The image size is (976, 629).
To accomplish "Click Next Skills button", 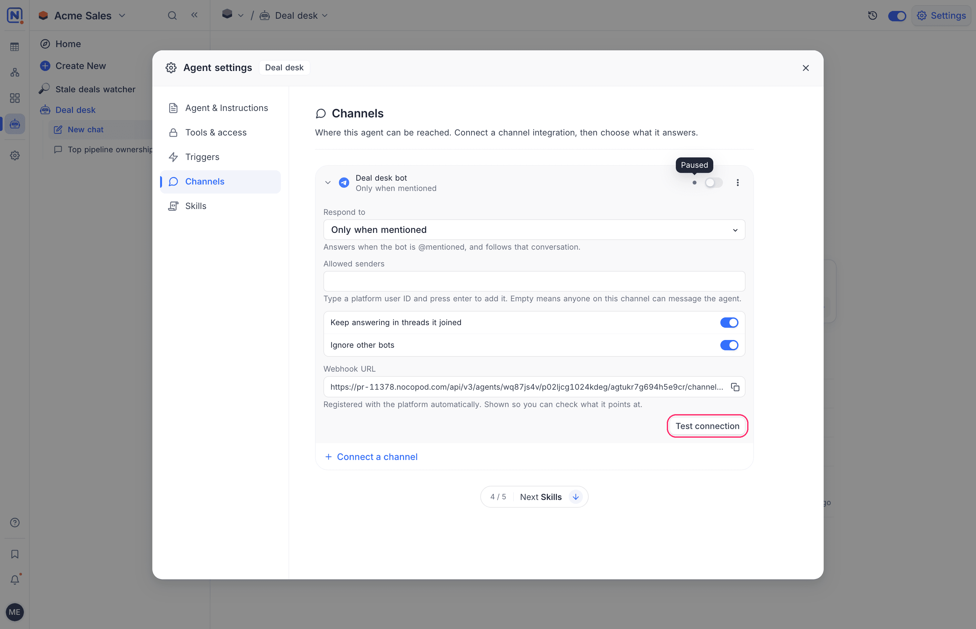I will coord(540,497).
